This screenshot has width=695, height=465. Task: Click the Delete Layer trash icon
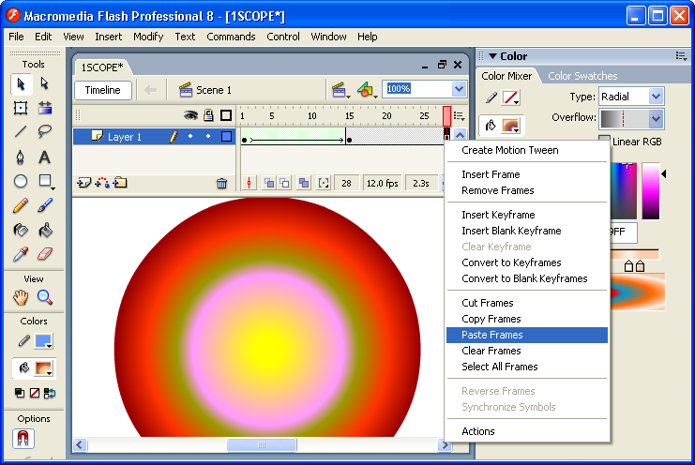click(221, 184)
